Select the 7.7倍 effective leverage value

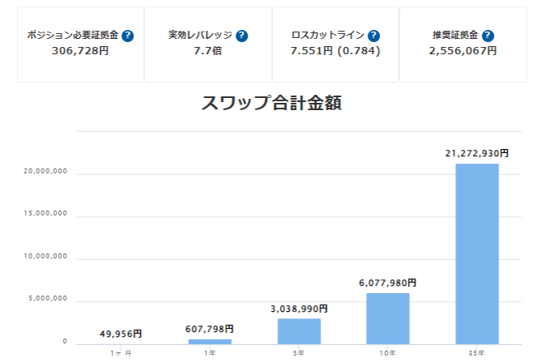click(208, 51)
